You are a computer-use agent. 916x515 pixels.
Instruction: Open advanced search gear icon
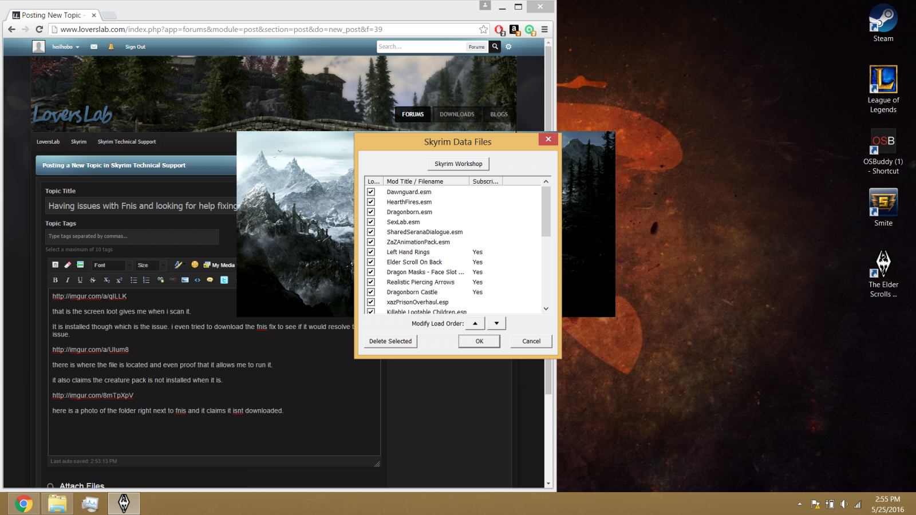coord(508,46)
